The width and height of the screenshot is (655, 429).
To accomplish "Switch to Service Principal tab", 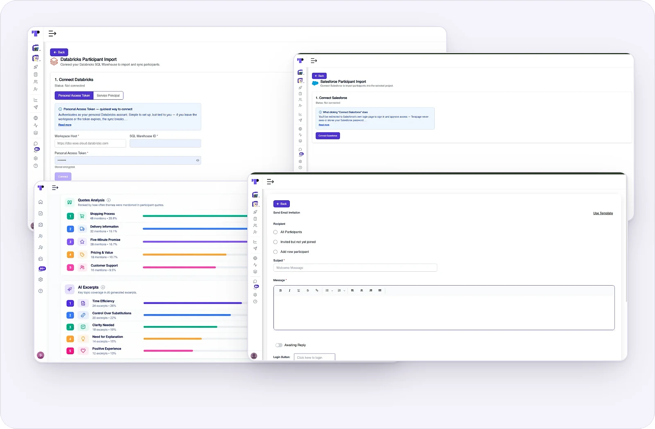I will (108, 96).
